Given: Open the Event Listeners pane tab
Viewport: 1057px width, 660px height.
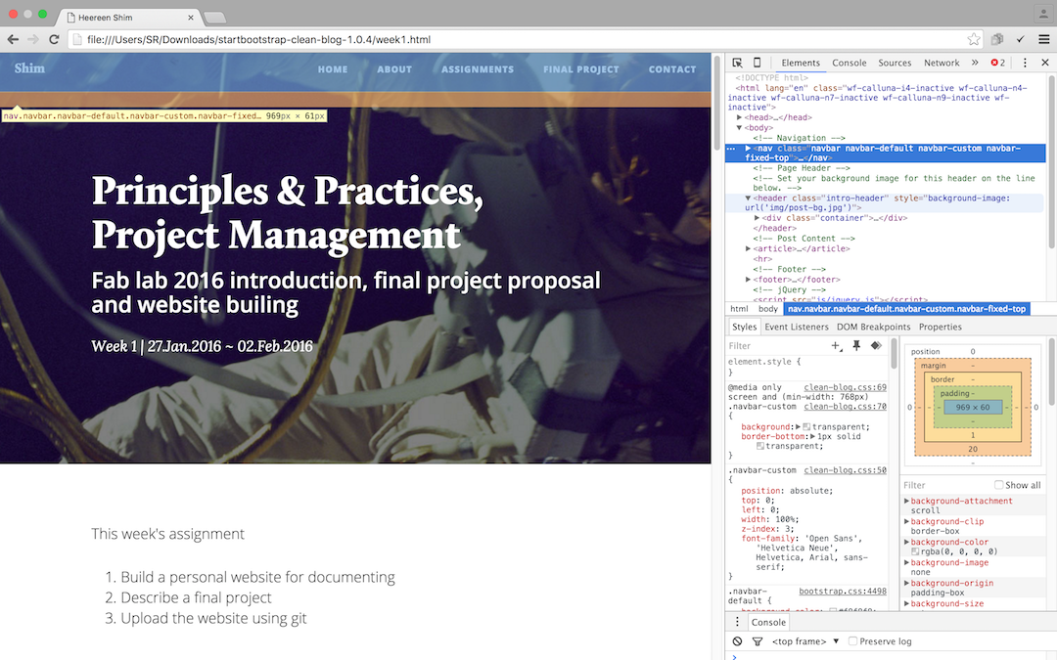Looking at the screenshot, I should coord(796,327).
